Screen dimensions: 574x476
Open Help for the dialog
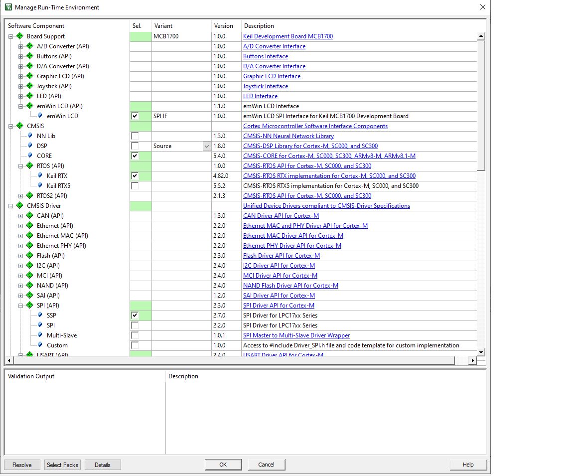coord(468,464)
